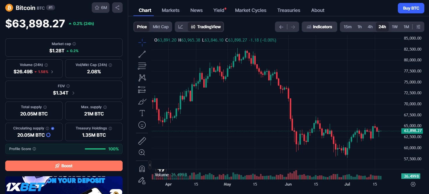The height and width of the screenshot is (194, 429).
Task: Click the #1 rank badge
Action: (x=51, y=8)
